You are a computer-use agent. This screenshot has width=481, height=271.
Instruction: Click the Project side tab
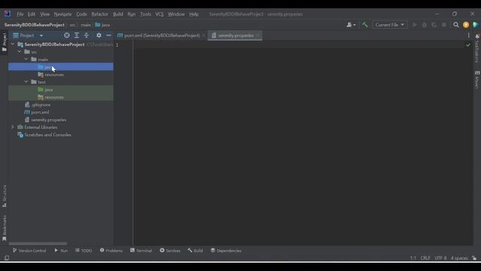(x=5, y=42)
